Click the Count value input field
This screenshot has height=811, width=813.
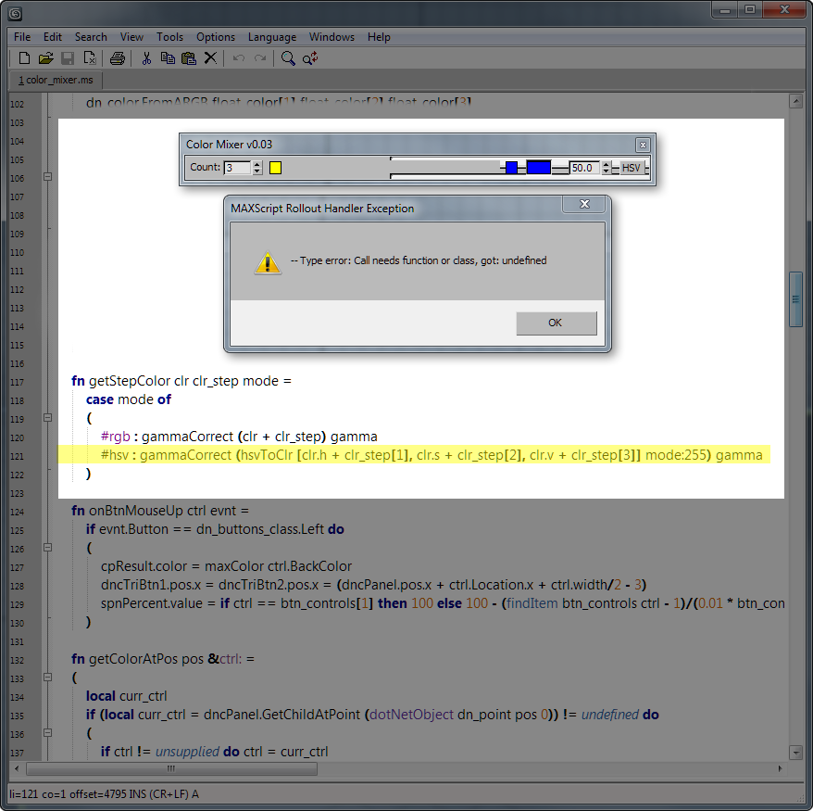tap(236, 168)
